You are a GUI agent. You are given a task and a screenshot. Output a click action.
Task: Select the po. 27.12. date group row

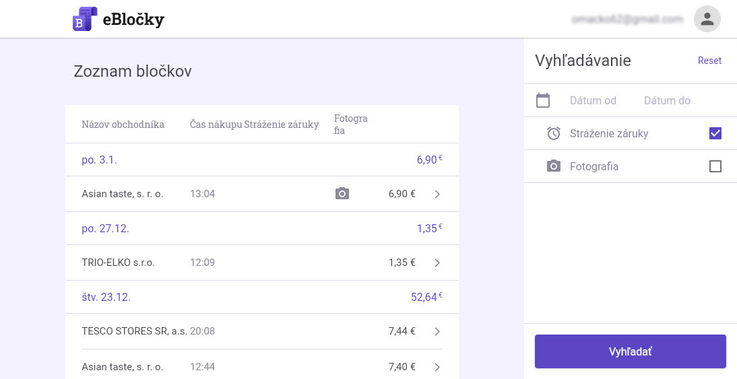[261, 228]
